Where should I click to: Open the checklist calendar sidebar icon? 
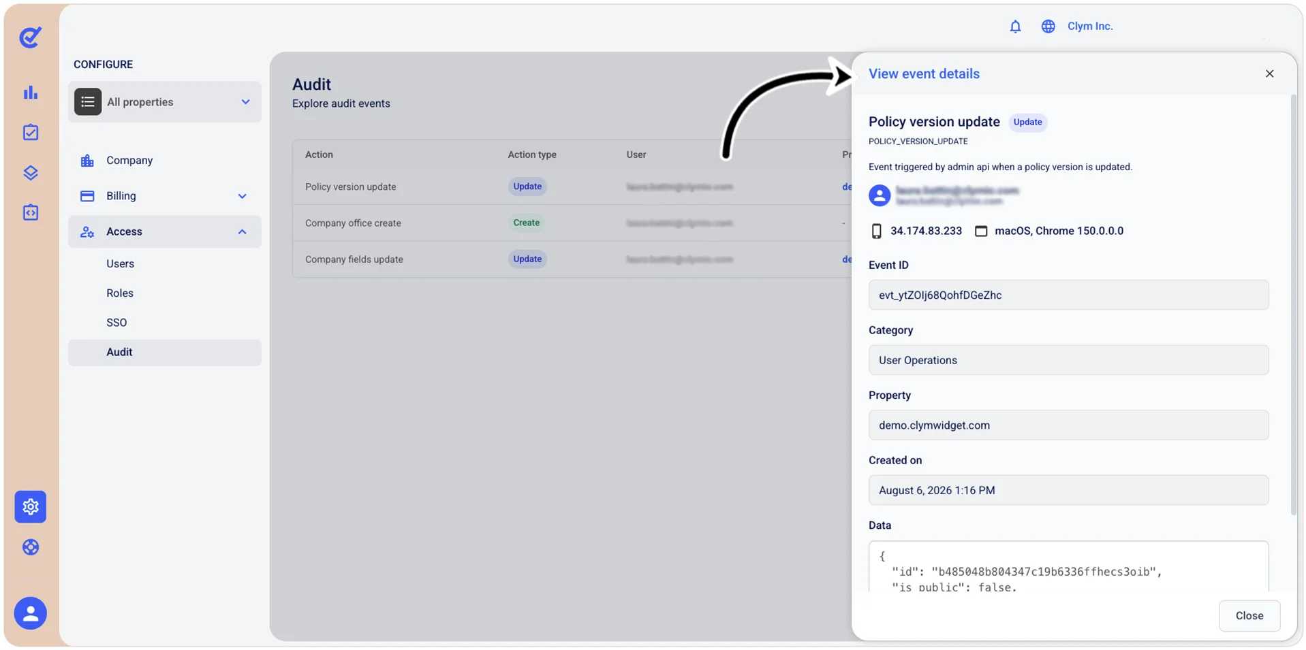tap(31, 132)
